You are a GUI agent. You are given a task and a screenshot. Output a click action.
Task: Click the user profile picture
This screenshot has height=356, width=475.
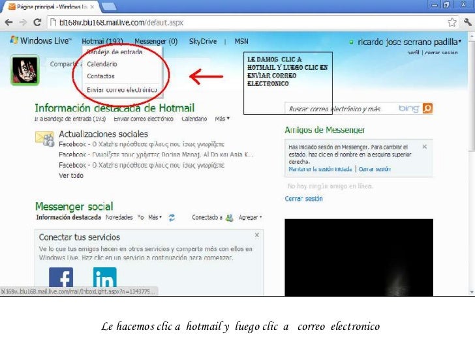(x=25, y=70)
